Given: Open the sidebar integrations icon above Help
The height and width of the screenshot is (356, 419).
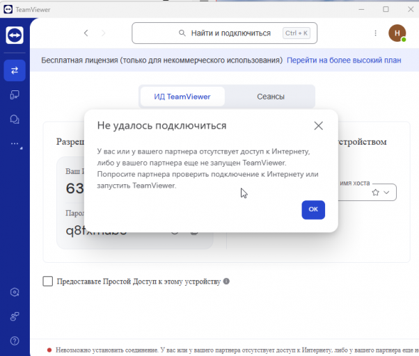Looking at the screenshot, I should (x=15, y=316).
